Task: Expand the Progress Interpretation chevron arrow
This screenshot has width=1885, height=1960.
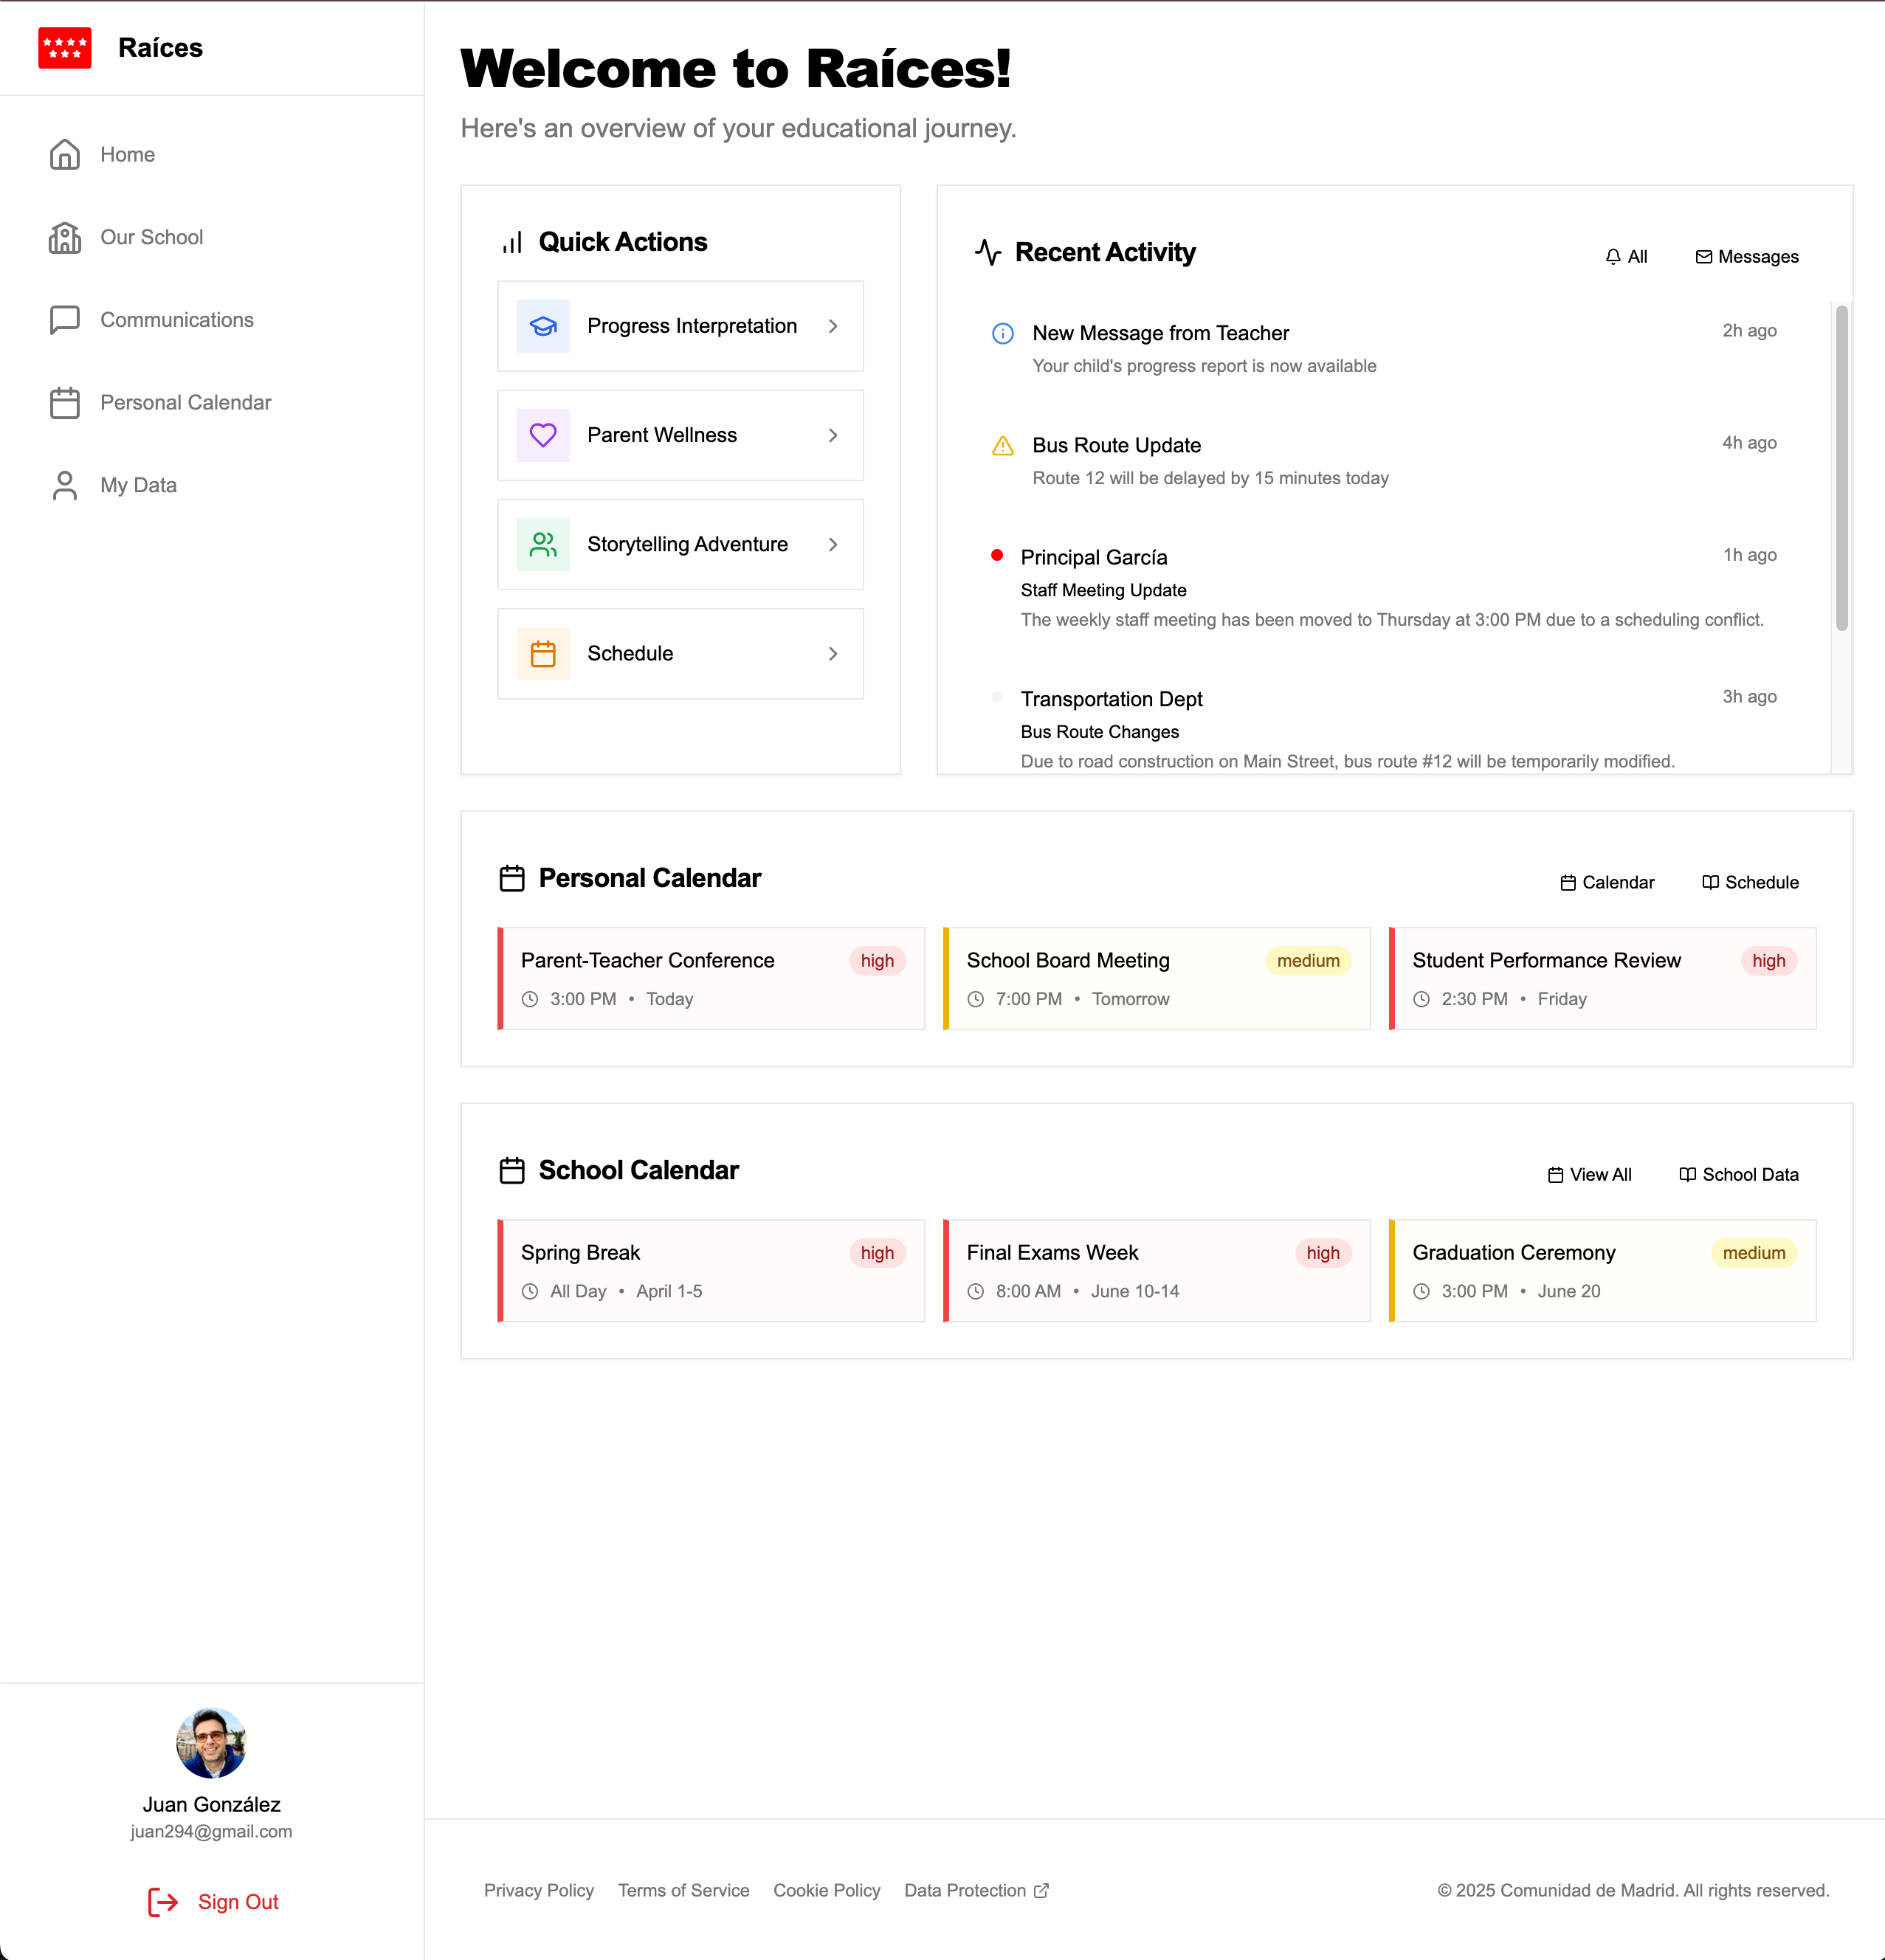Action: click(832, 326)
